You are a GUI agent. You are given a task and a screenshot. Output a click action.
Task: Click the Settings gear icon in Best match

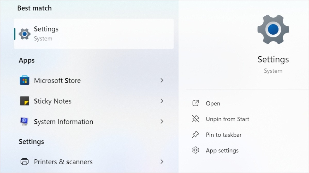(x=24, y=34)
